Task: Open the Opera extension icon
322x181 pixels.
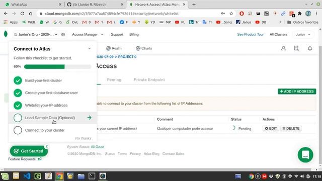Action: [x=242, y=14]
